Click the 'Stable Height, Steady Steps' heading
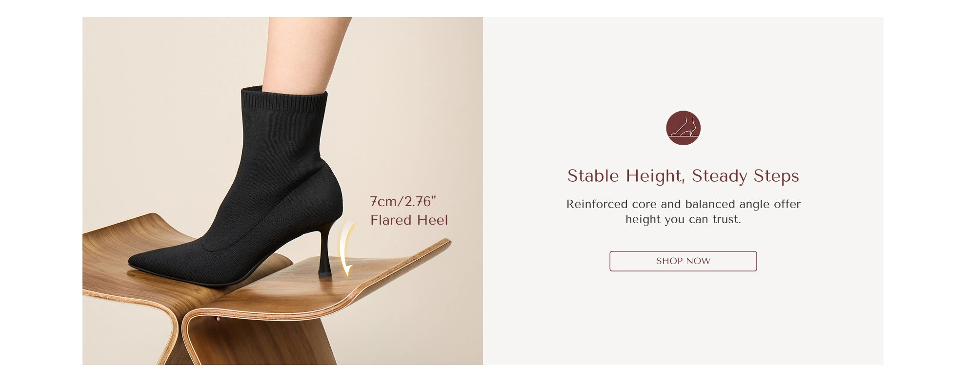 (683, 176)
